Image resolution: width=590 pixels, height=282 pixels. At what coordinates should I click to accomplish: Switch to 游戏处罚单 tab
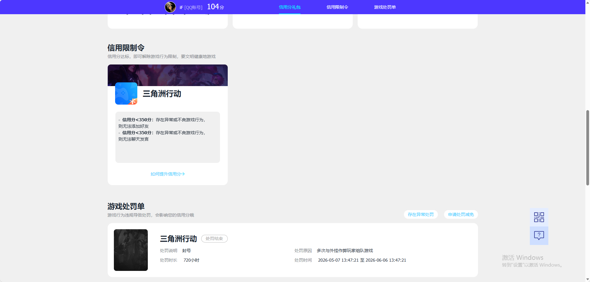click(x=385, y=7)
